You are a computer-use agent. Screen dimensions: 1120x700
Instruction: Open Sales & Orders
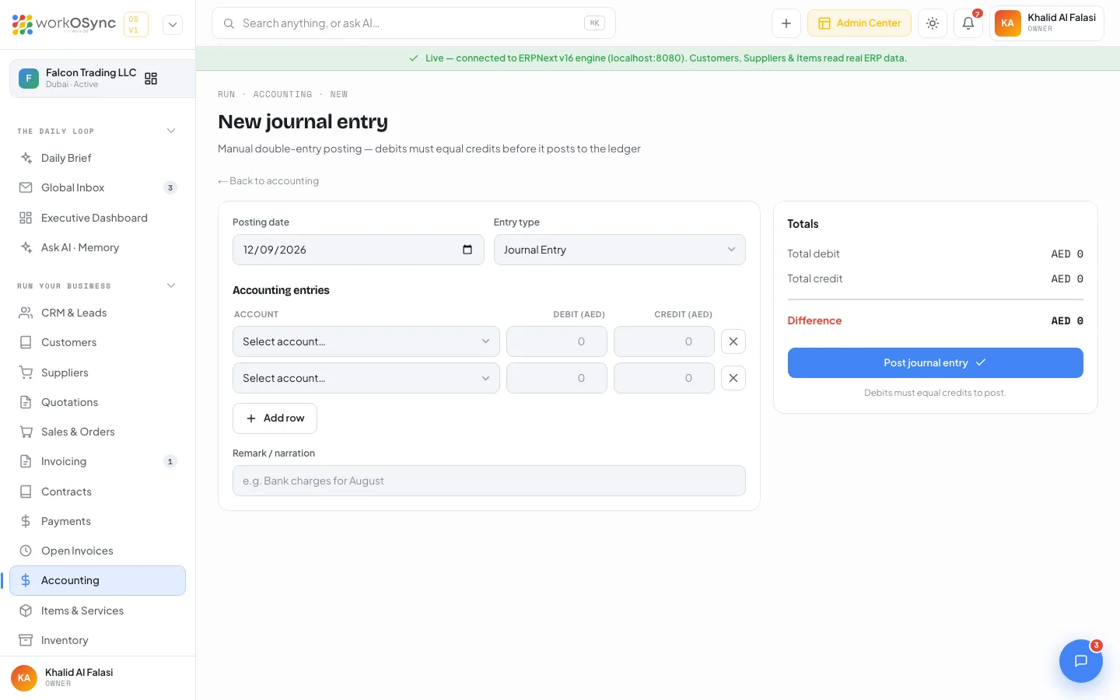(x=97, y=432)
